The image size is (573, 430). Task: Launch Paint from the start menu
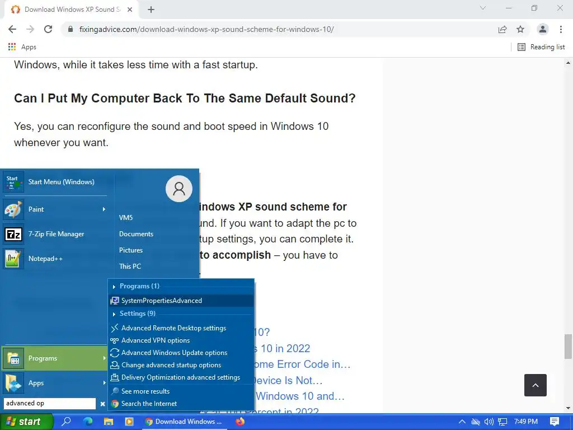55,209
